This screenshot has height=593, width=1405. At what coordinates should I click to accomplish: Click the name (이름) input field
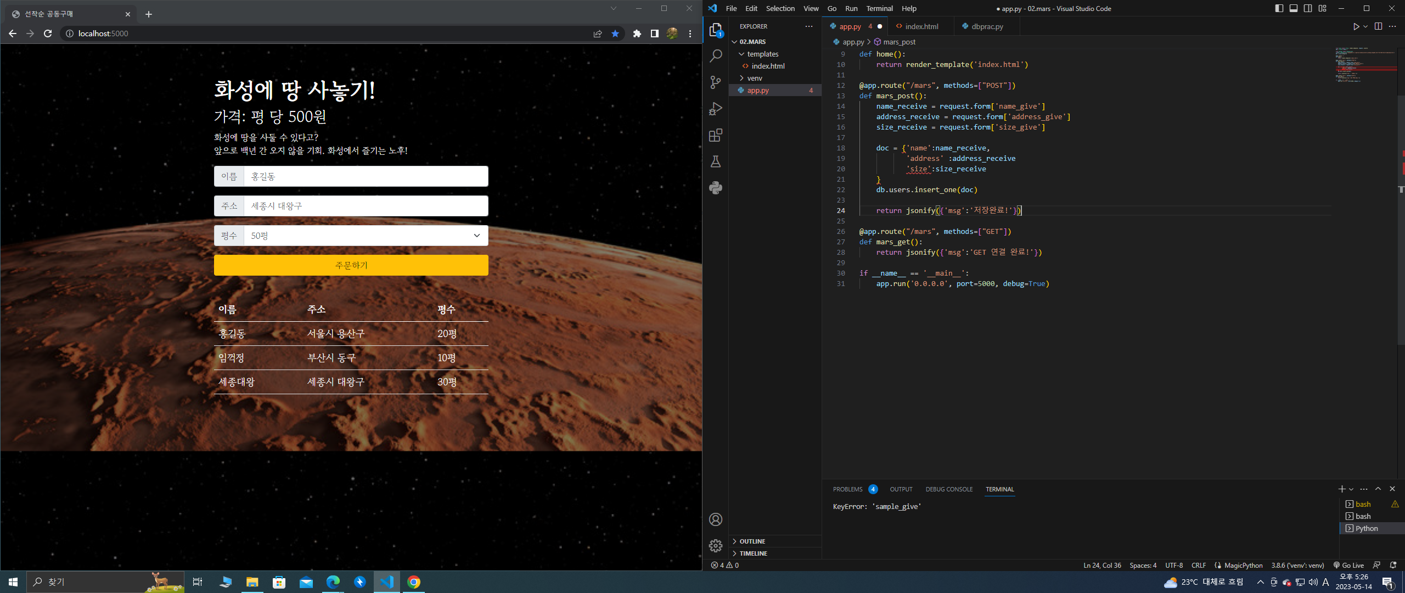point(366,176)
